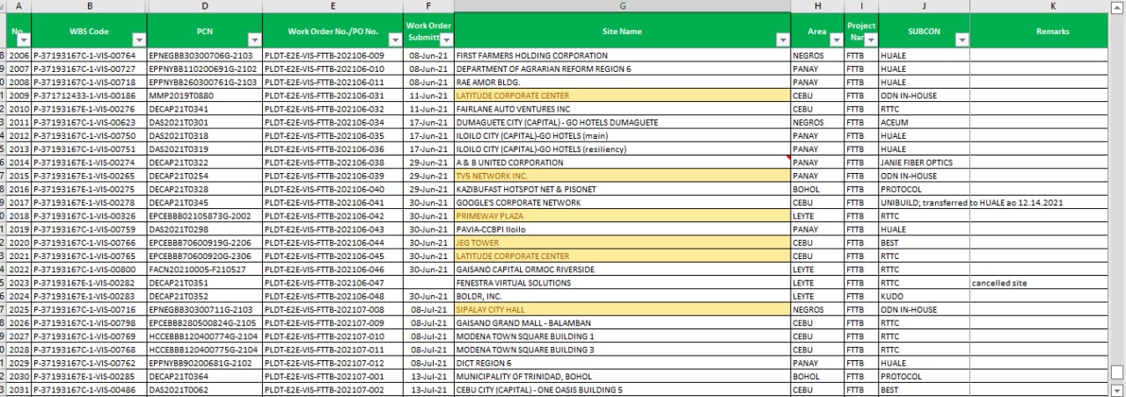1126x397 pixels.
Task: Select PCN cell FACN20210005-F210527
Action: [x=204, y=269]
